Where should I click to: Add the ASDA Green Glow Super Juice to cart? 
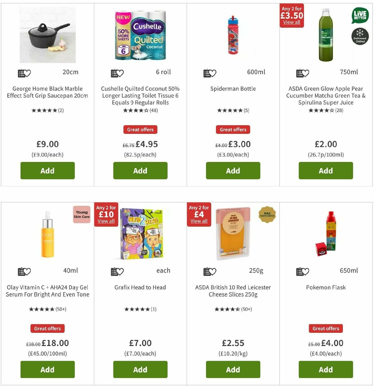click(x=326, y=171)
